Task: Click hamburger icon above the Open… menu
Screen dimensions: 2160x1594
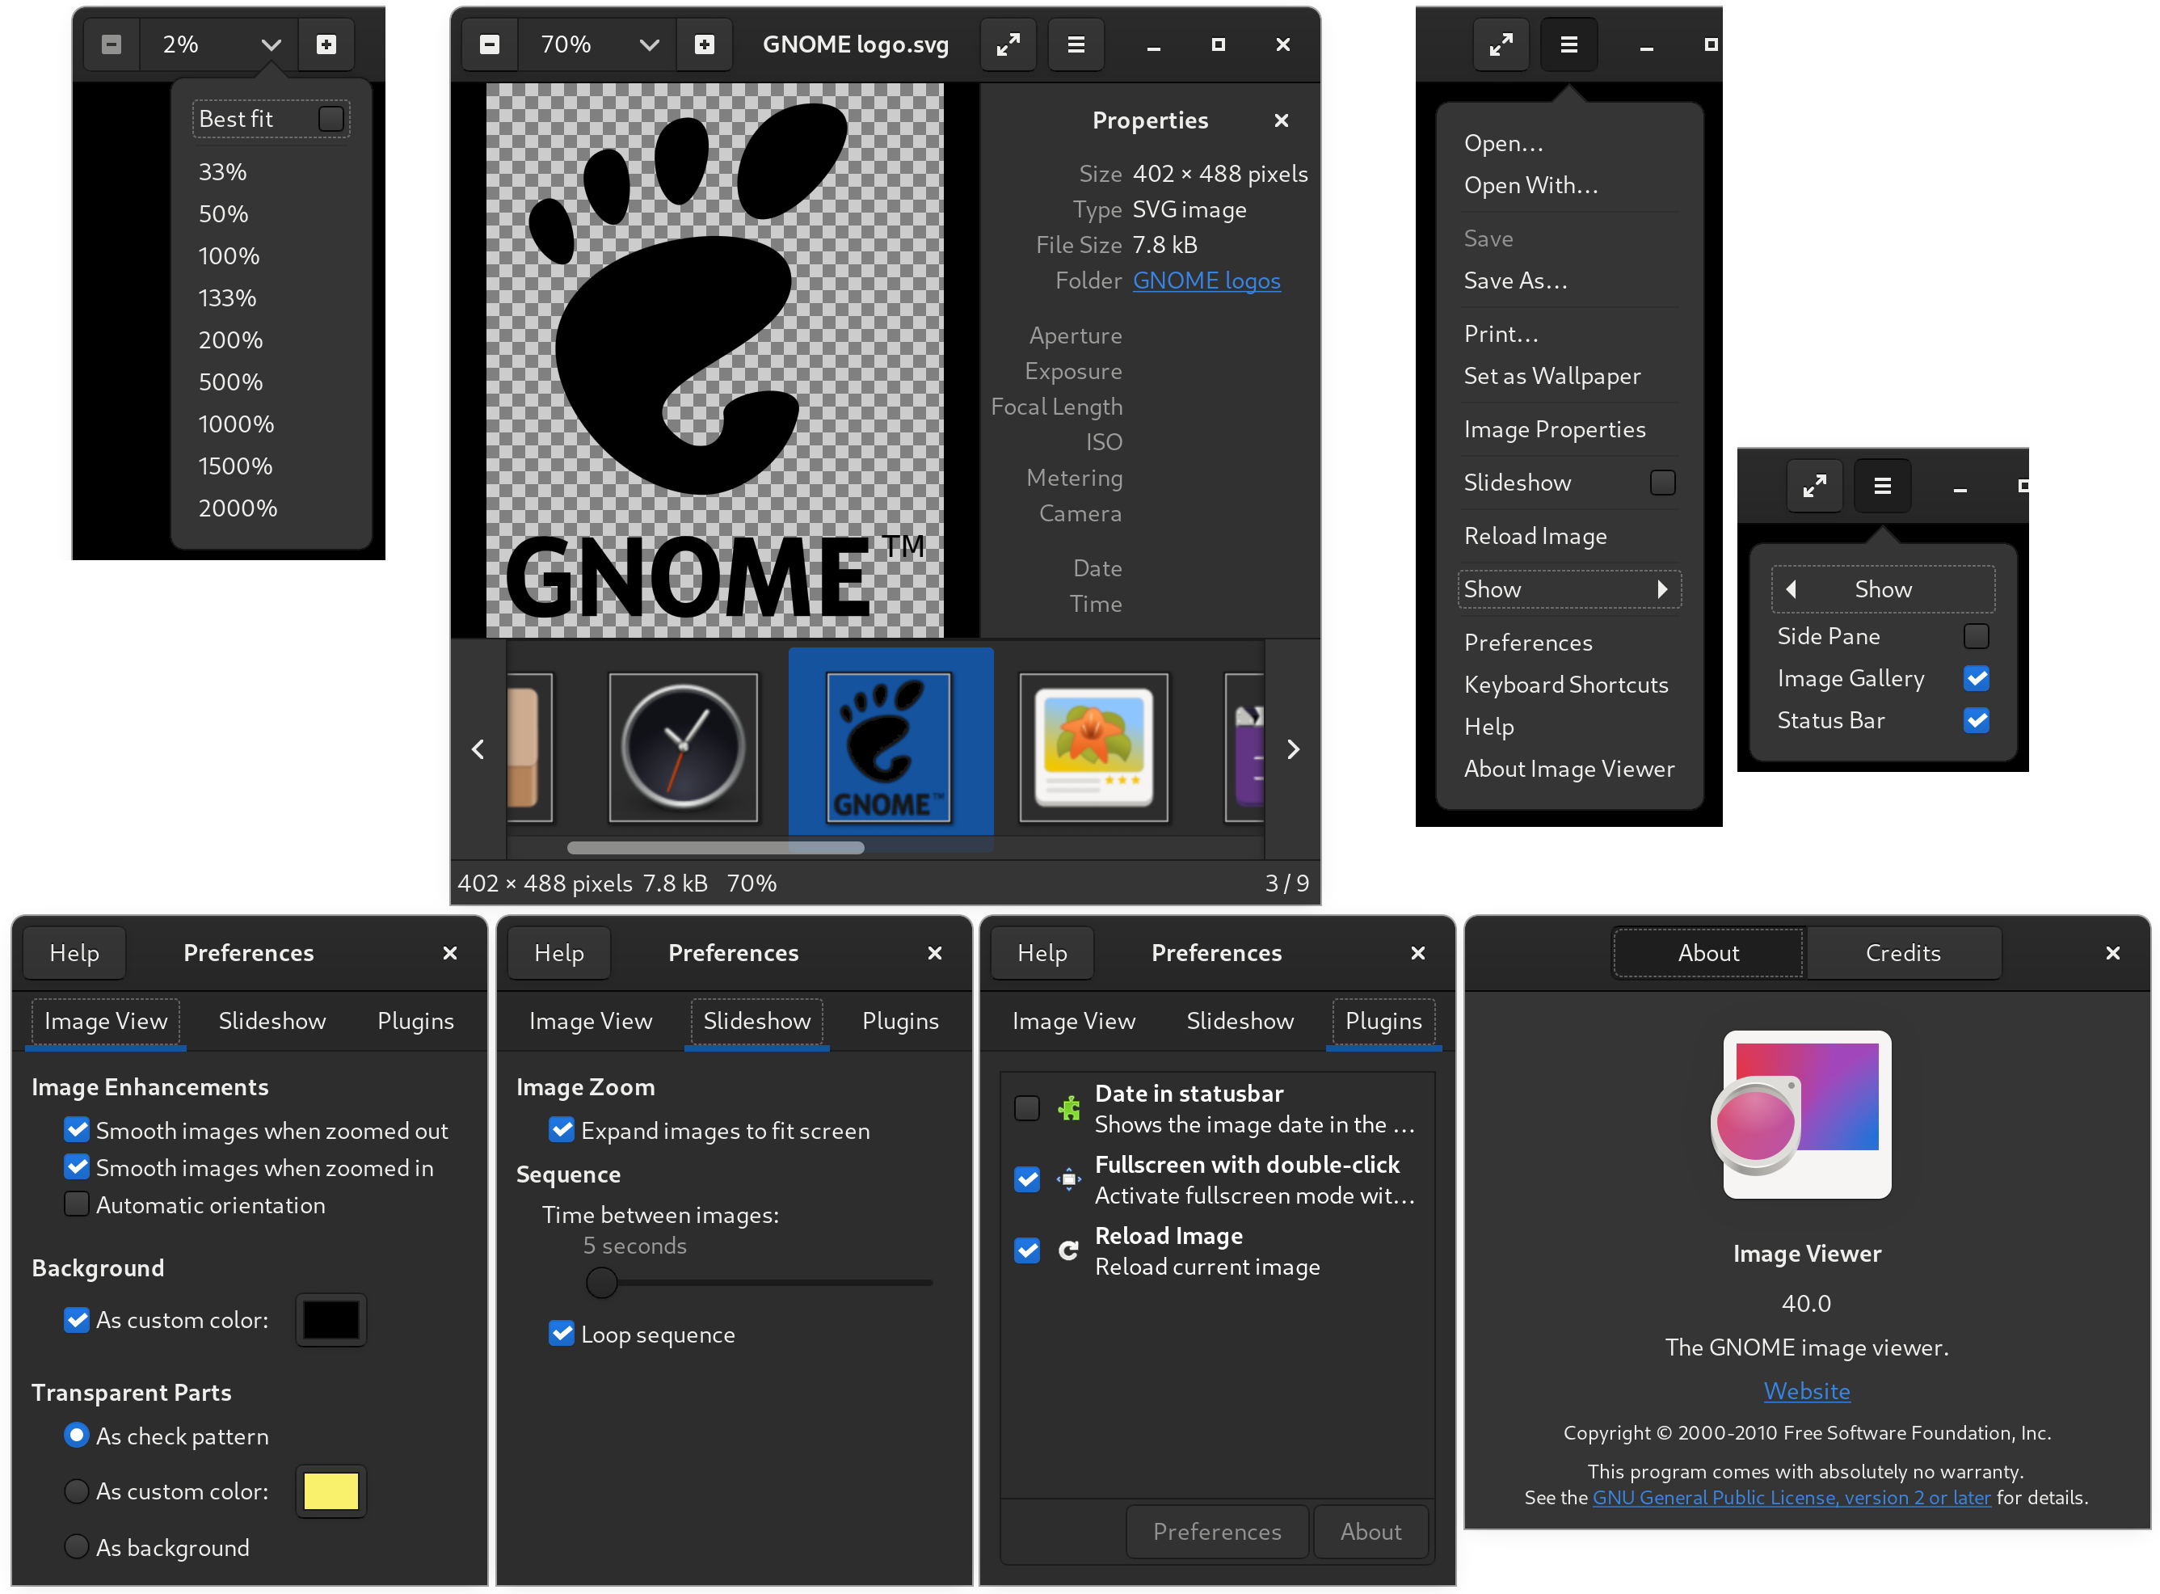Action: (x=1568, y=44)
